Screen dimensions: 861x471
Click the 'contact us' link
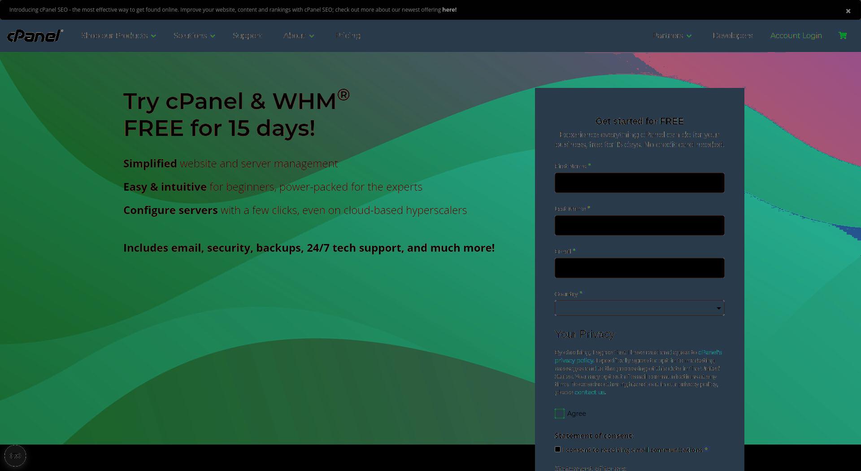pyautogui.click(x=590, y=392)
